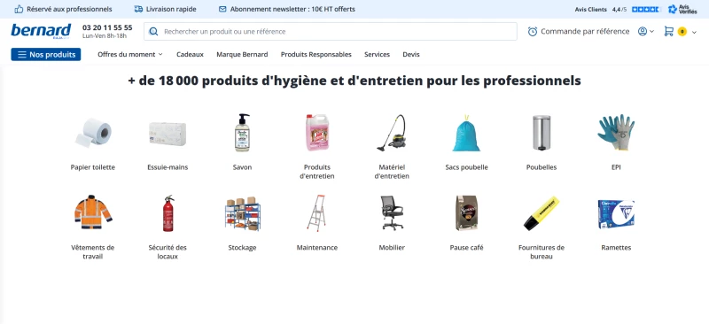Select the Stockage shelving image
This screenshot has height=324, width=709.
click(243, 213)
